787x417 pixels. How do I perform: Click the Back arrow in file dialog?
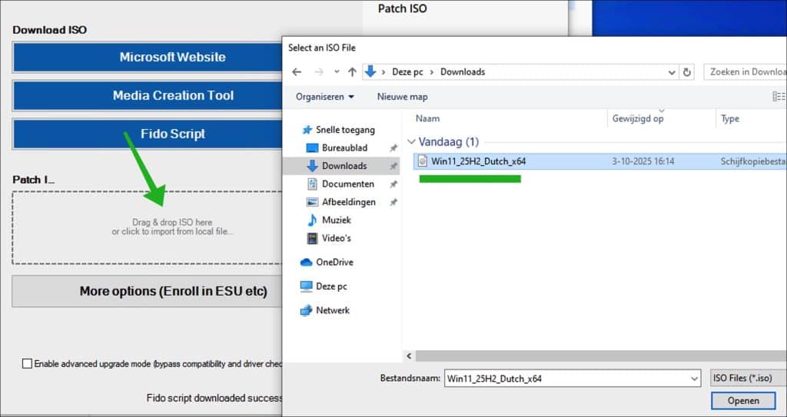pos(297,71)
